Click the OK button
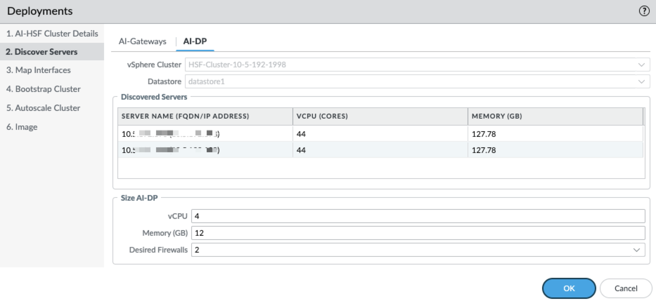 pos(568,288)
